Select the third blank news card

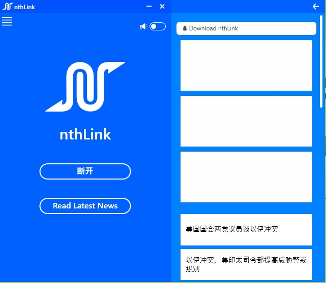coord(246,177)
